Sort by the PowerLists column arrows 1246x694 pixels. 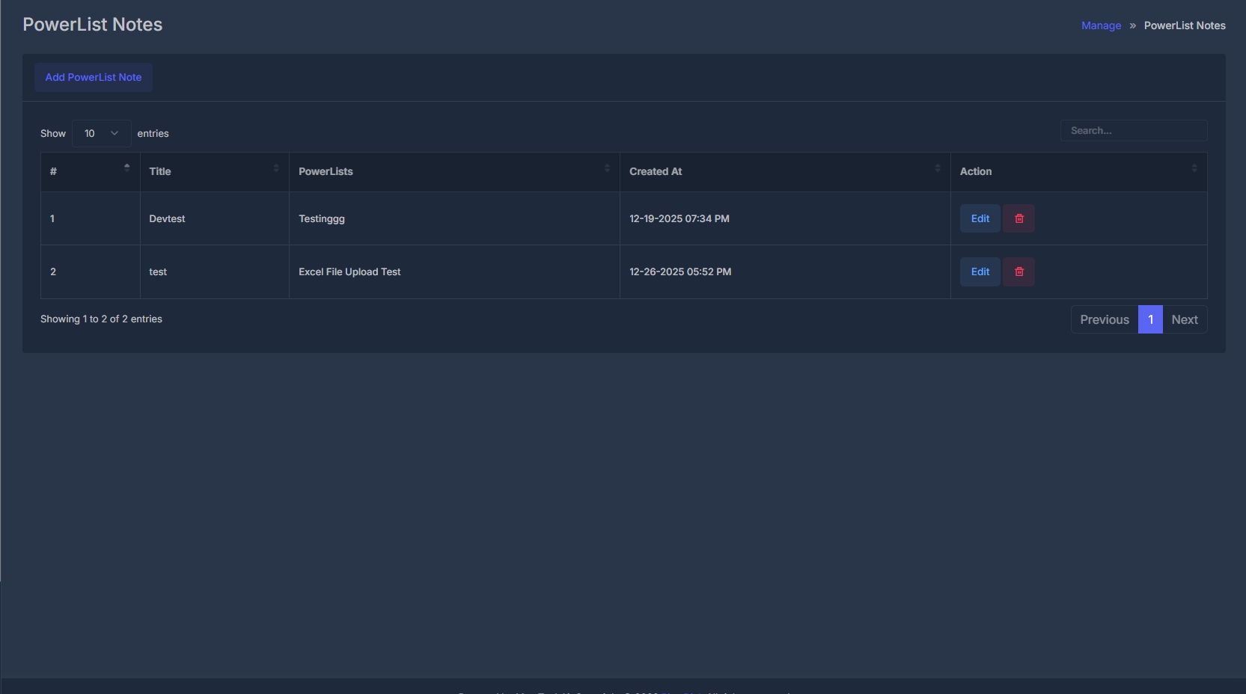click(x=607, y=168)
